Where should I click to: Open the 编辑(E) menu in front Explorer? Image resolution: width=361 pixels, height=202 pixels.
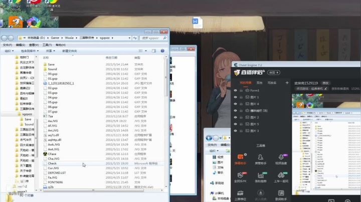[21, 45]
